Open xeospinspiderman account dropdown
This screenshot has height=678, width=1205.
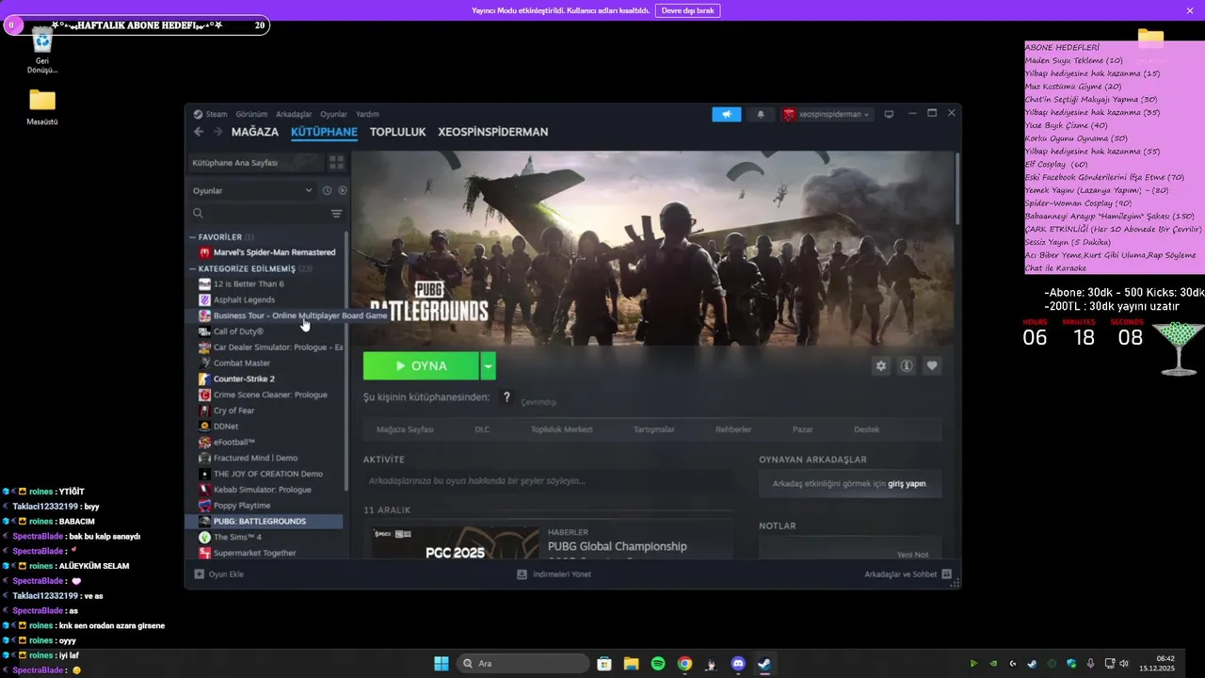click(x=827, y=114)
